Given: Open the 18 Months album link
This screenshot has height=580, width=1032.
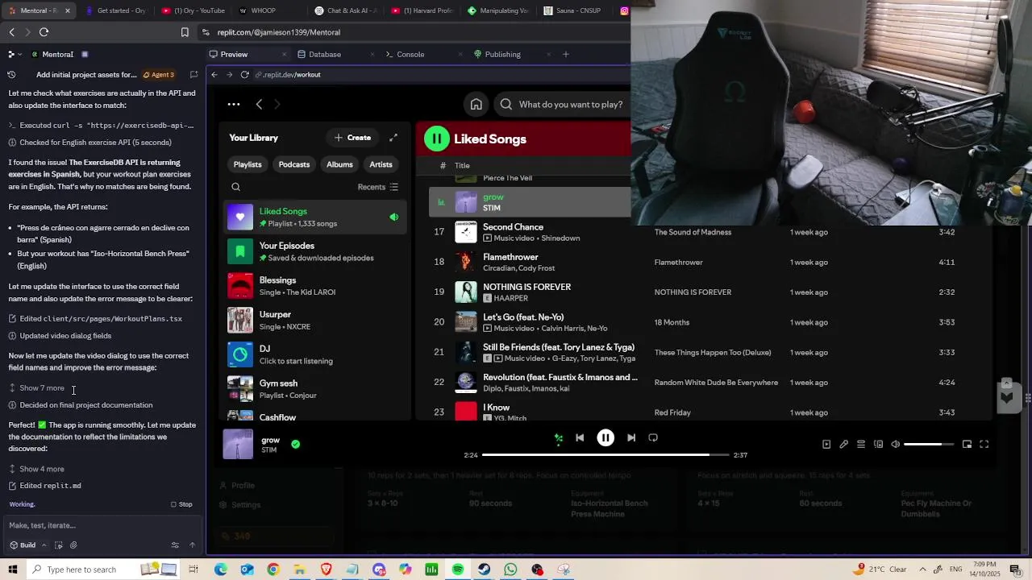Looking at the screenshot, I should pyautogui.click(x=672, y=322).
